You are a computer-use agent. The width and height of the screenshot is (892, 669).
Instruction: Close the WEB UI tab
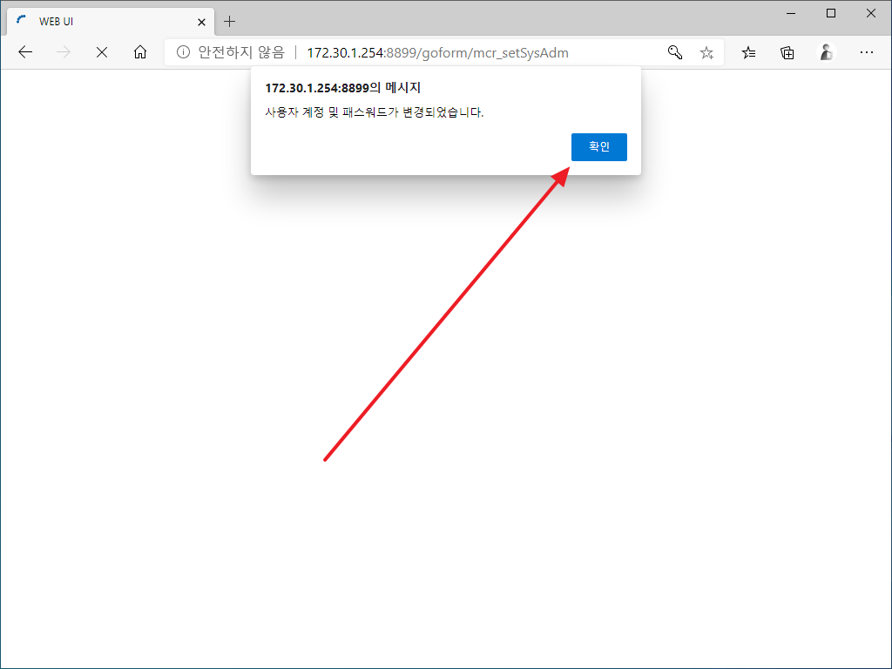201,22
